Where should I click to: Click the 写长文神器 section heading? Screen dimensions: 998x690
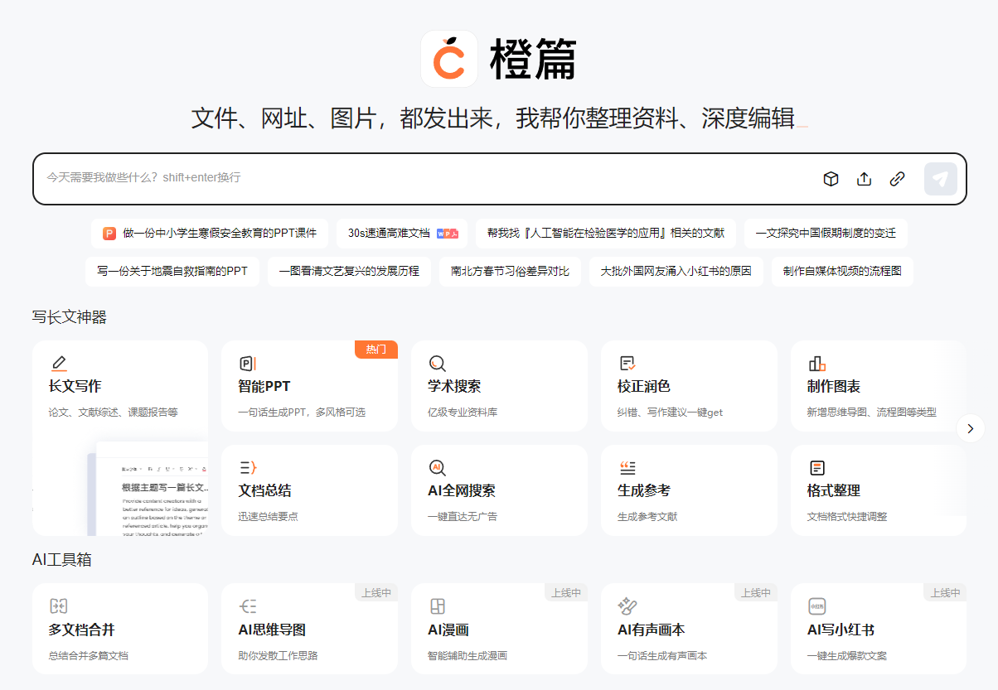[x=70, y=317]
